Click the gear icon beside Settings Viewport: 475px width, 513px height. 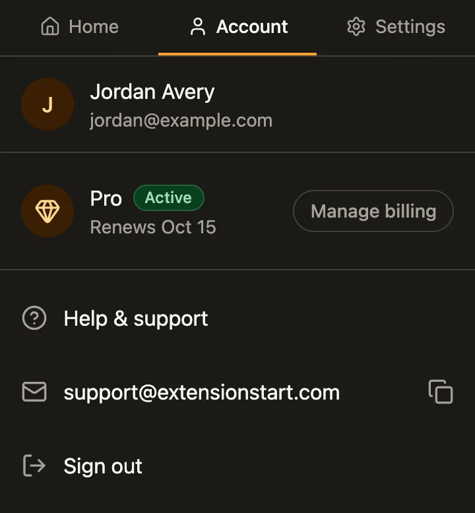356,26
